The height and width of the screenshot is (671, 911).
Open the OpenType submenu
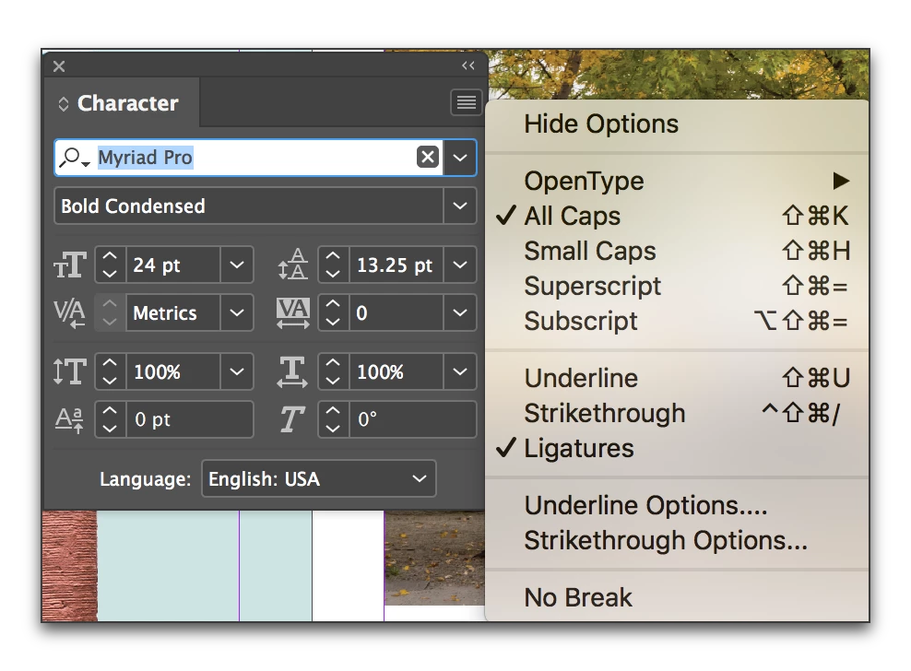[x=585, y=182]
